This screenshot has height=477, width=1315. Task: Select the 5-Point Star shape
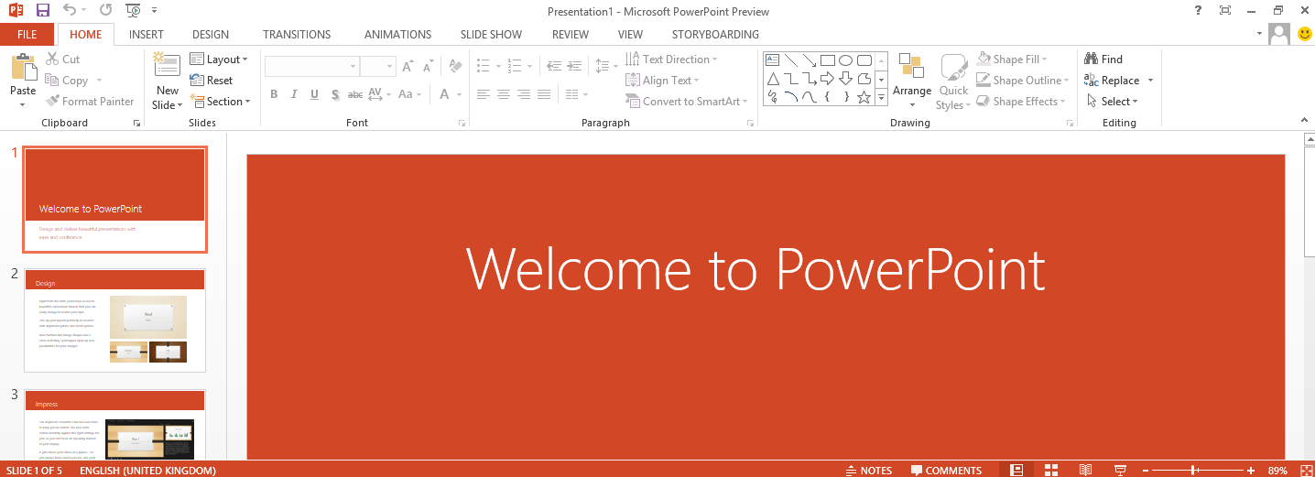[x=864, y=97]
